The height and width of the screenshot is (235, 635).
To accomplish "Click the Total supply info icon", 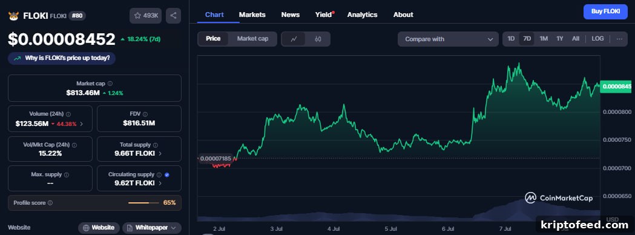I will [156, 145].
